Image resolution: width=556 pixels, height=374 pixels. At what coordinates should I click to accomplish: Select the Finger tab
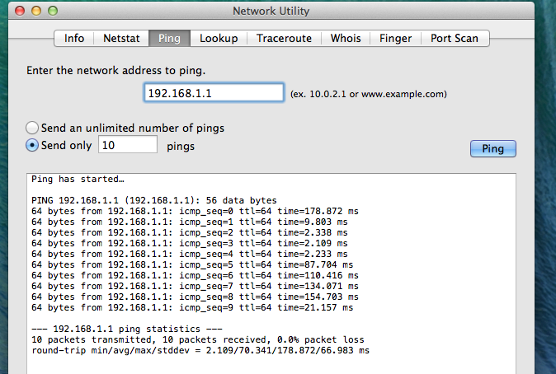point(395,38)
